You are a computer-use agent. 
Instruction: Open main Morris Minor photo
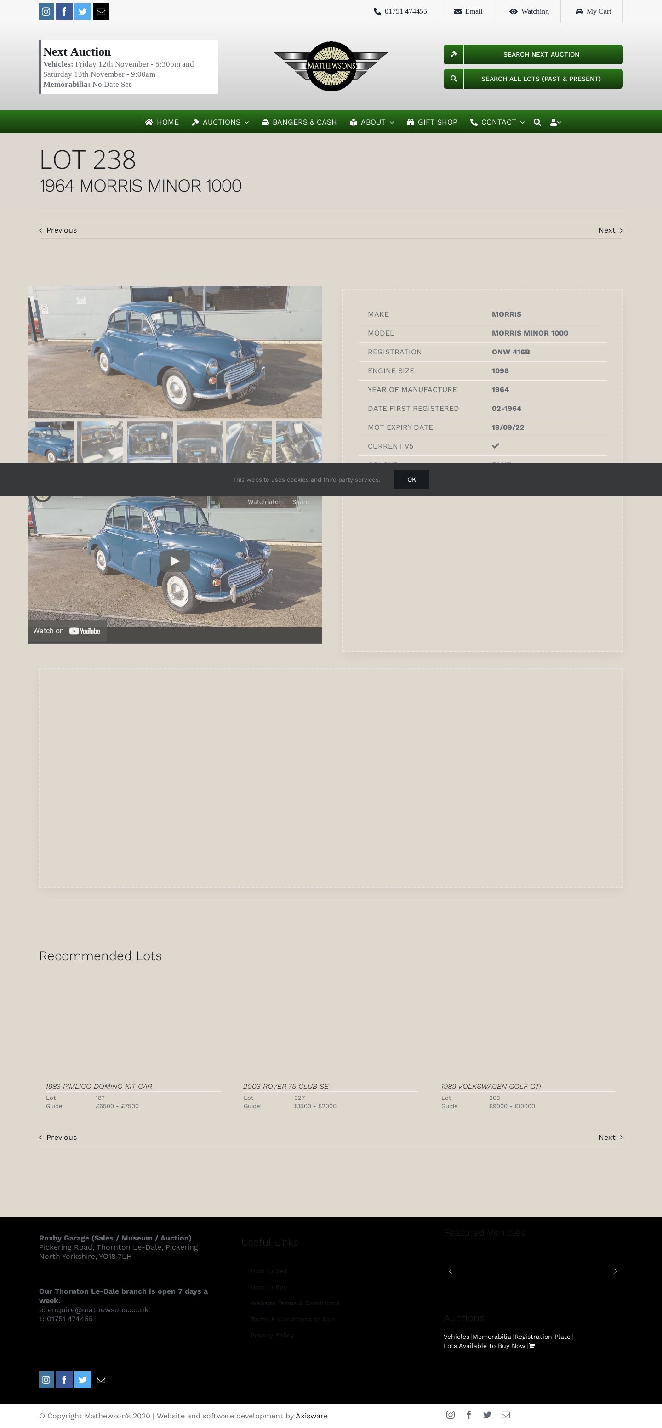[x=175, y=352]
